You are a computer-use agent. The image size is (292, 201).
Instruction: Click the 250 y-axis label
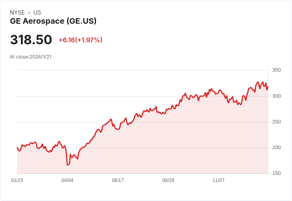(x=276, y=122)
